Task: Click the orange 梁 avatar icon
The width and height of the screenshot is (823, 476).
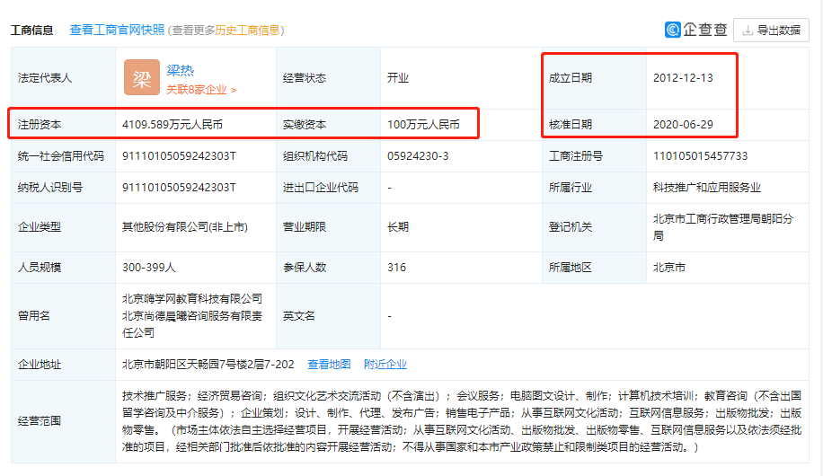Action: pyautogui.click(x=141, y=78)
